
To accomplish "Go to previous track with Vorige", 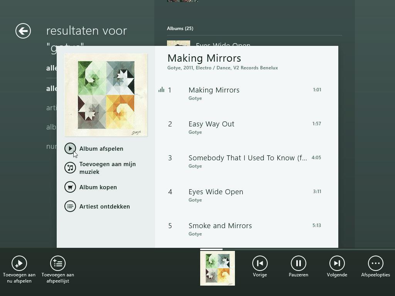I will tap(260, 263).
